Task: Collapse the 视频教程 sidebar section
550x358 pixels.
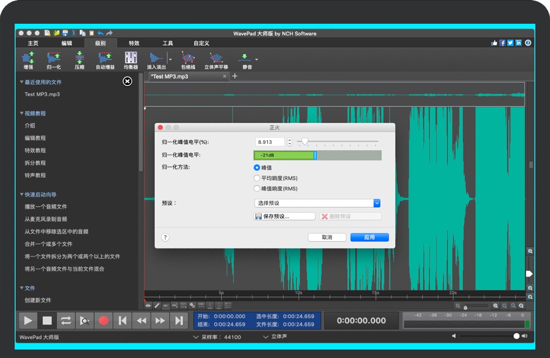Action: (x=21, y=113)
